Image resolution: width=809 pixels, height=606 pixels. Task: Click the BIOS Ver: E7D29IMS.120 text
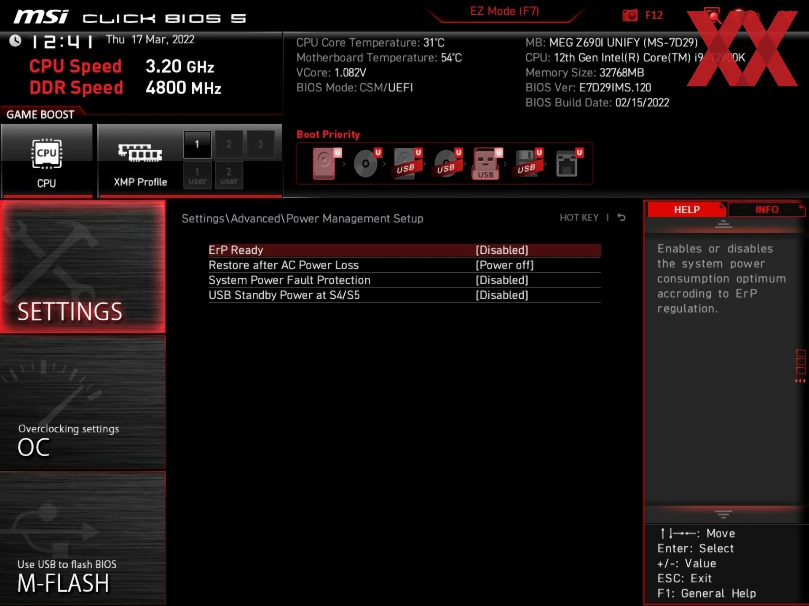[588, 88]
